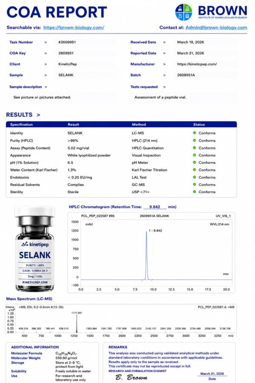
Task: Open the brown-biology.com link
Action: pyautogui.click(x=74, y=28)
